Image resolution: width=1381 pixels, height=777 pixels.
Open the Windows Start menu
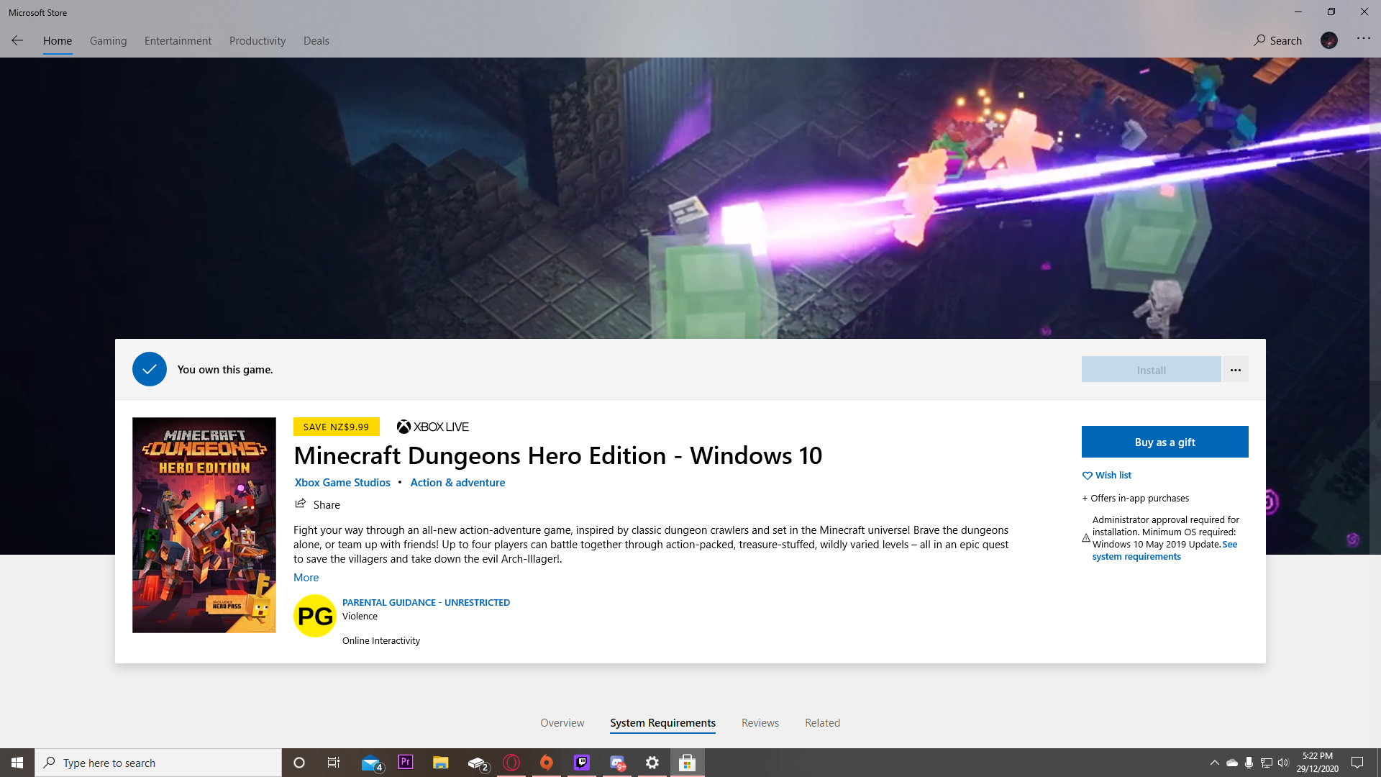click(x=17, y=763)
